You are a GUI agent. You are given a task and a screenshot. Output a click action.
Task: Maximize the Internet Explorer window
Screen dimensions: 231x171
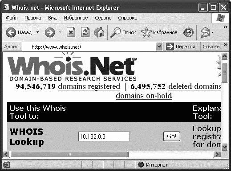[x=213, y=8]
